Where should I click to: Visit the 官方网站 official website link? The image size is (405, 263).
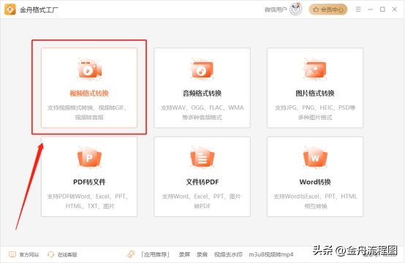29,255
